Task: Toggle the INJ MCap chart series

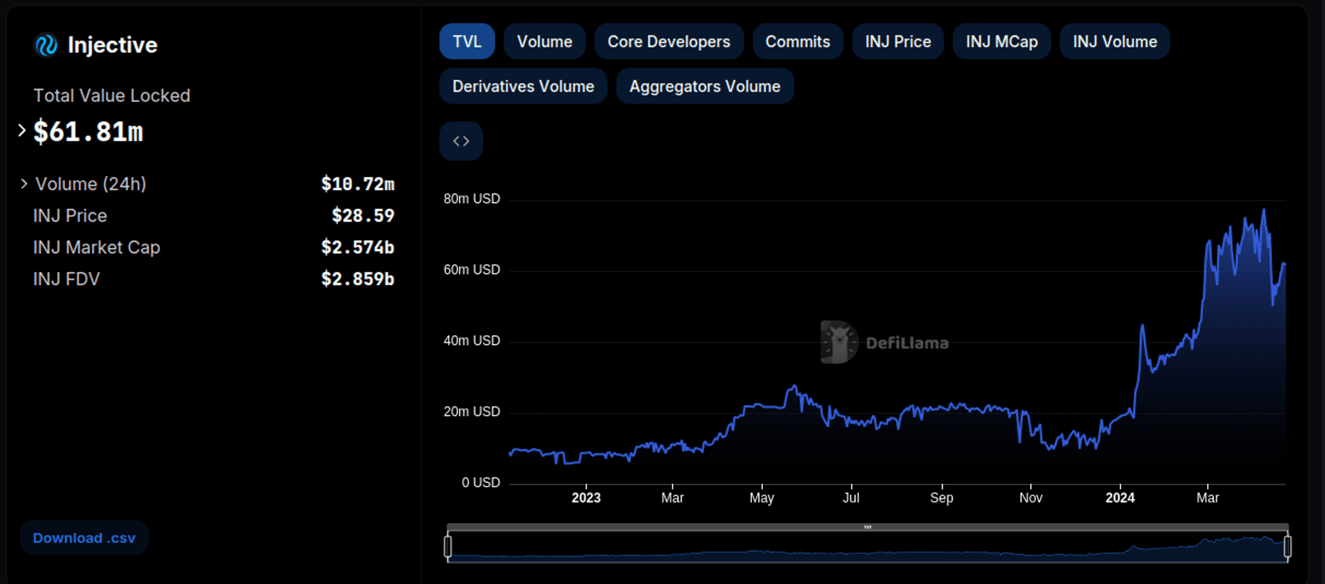Action: click(1002, 41)
